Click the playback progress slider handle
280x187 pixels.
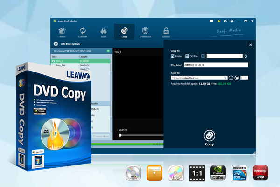[x=120, y=135]
